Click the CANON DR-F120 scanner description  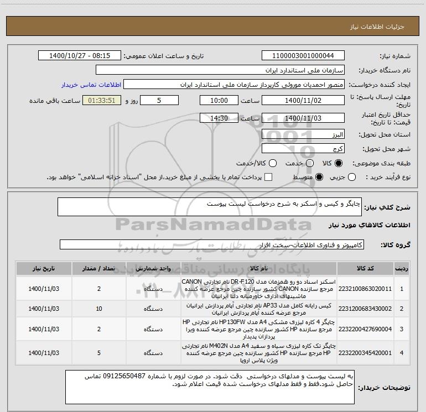(259, 289)
